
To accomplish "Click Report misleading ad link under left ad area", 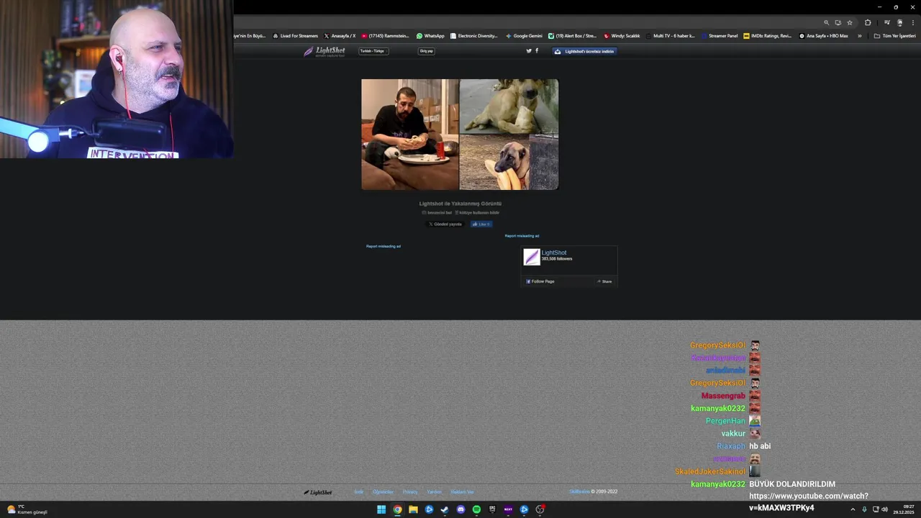I will click(384, 246).
